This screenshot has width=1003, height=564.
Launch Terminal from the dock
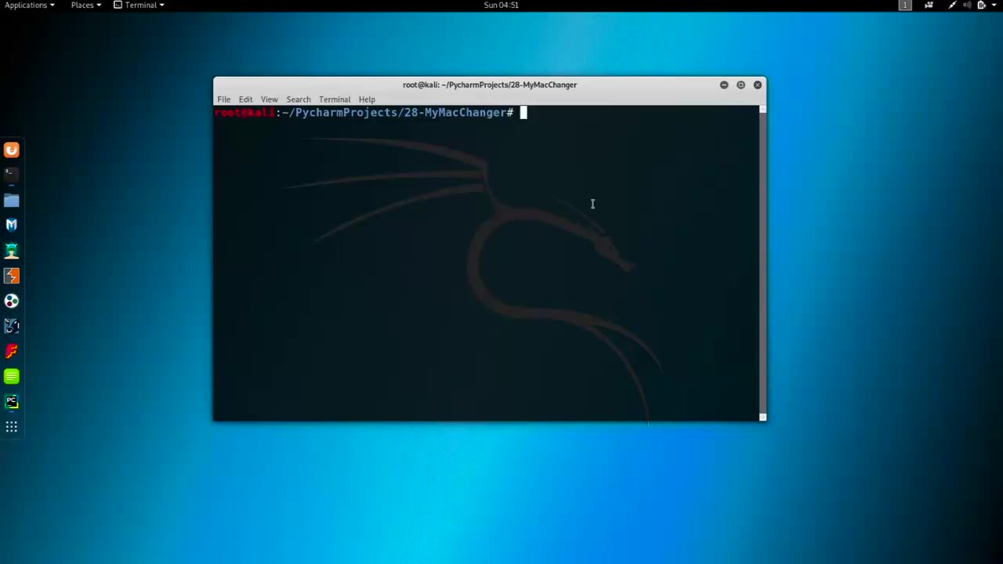pos(11,175)
